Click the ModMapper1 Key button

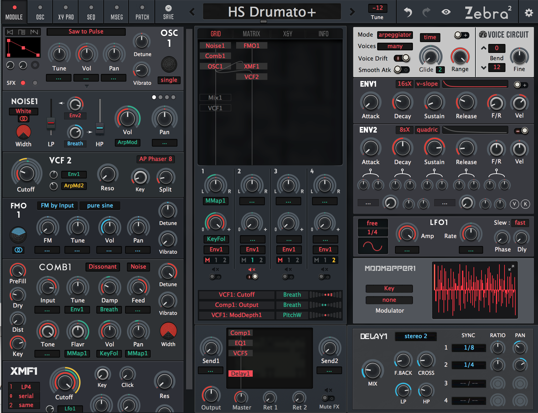(389, 288)
